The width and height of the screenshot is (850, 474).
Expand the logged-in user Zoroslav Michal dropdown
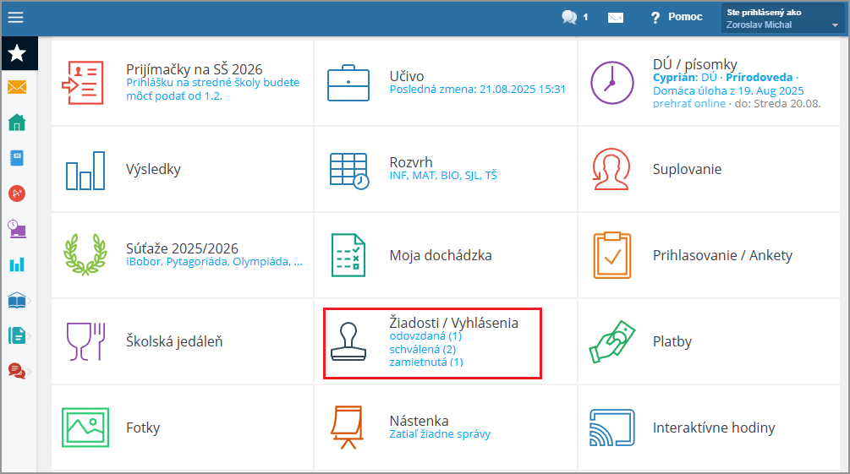tap(782, 19)
